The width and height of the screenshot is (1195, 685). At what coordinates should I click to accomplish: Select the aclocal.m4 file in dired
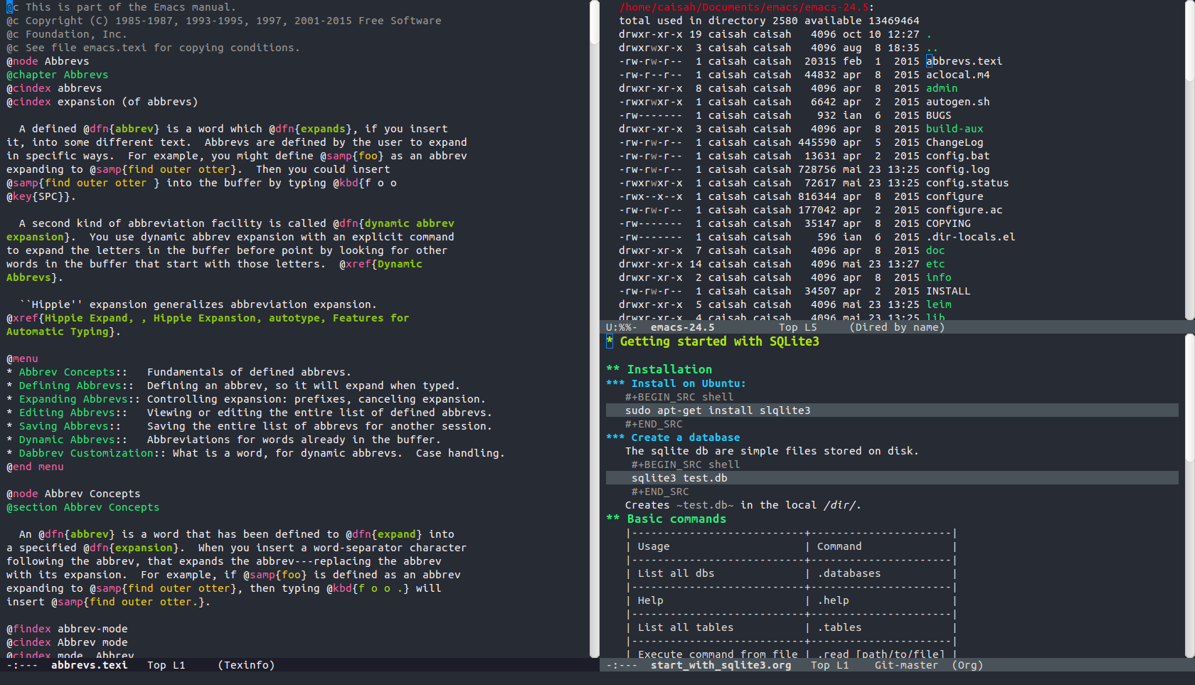pyautogui.click(x=957, y=75)
